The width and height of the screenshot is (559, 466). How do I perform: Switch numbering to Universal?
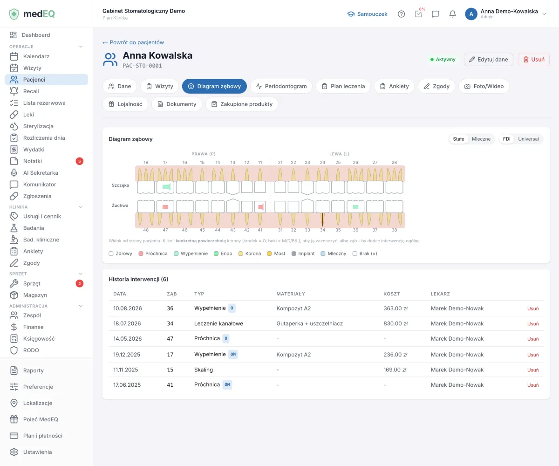click(528, 139)
